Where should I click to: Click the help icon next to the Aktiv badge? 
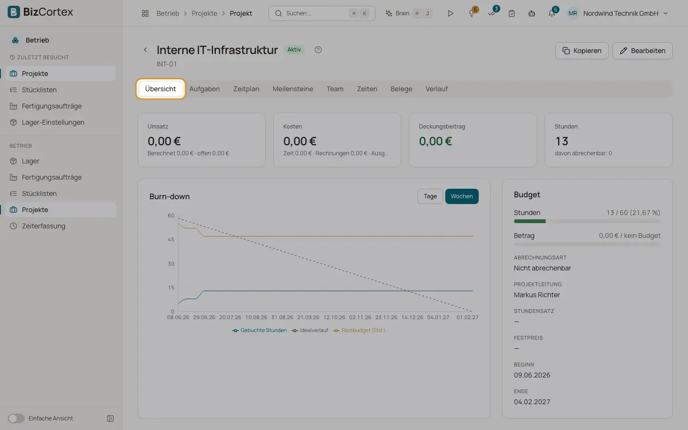click(318, 50)
